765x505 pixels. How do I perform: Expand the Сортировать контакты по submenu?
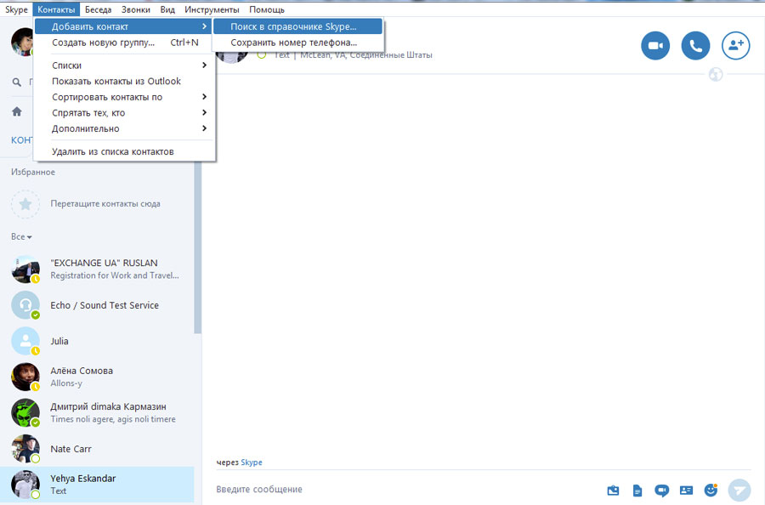[x=124, y=97]
